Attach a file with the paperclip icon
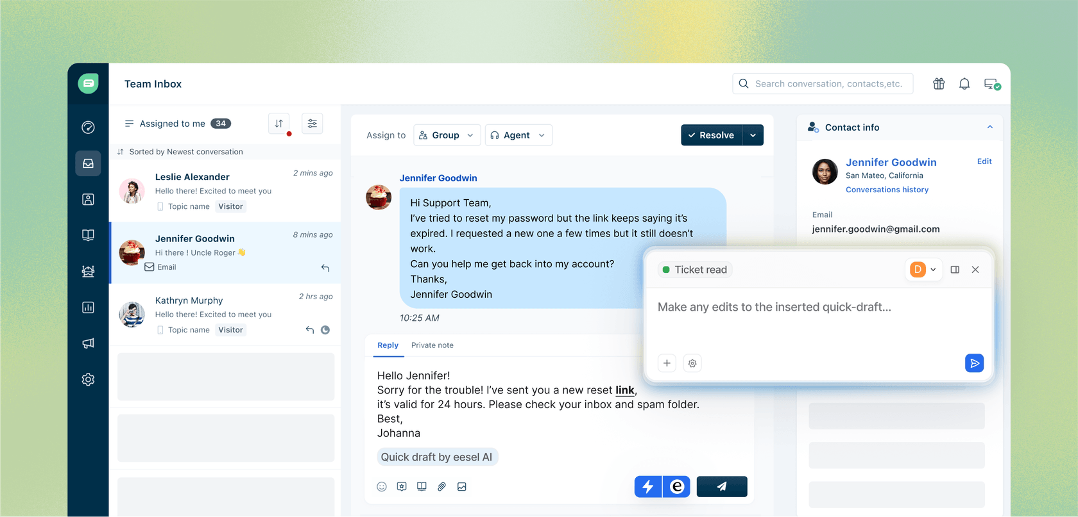The width and height of the screenshot is (1078, 517). click(441, 487)
